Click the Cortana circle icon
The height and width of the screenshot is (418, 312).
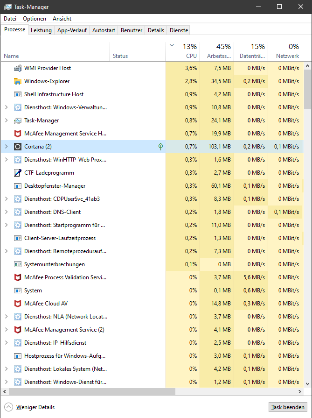18,147
